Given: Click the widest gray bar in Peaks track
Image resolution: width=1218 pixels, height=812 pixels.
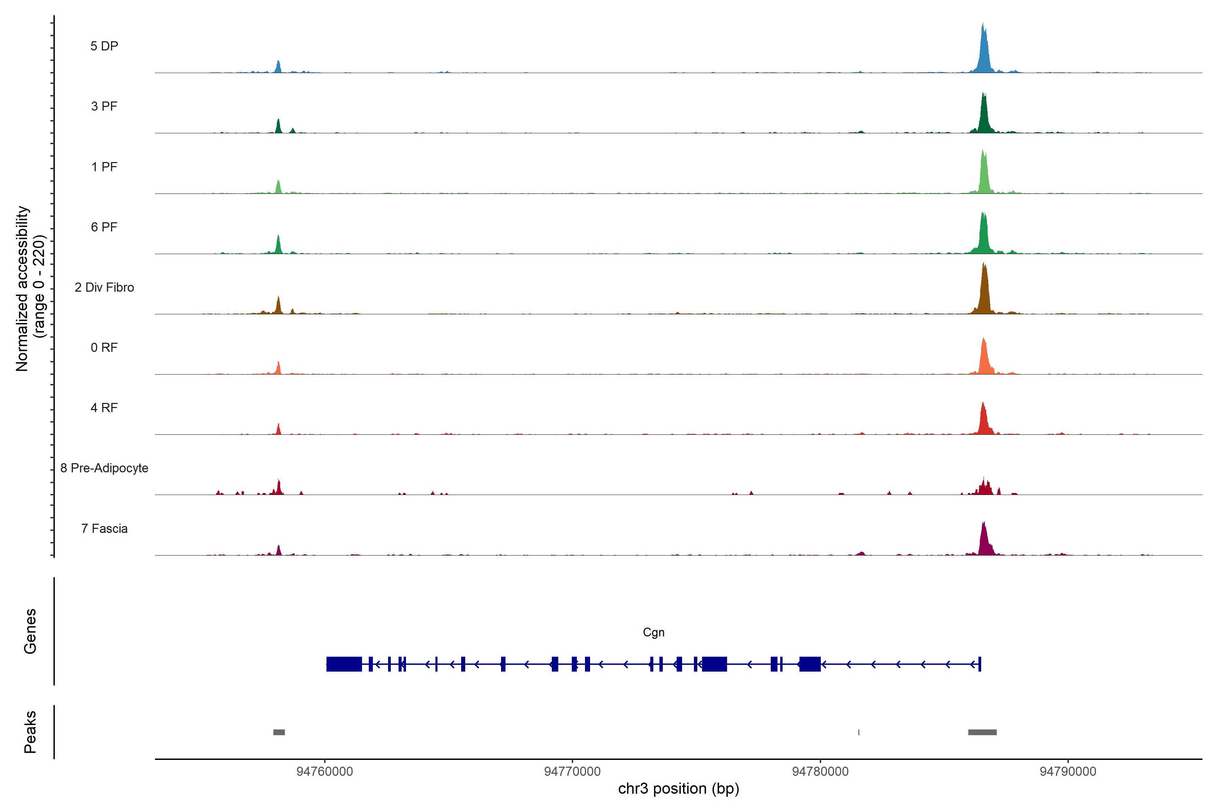Looking at the screenshot, I should click(983, 732).
